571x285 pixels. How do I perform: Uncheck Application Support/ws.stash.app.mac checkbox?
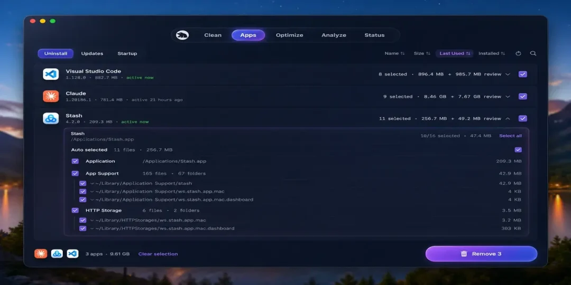[x=82, y=192]
